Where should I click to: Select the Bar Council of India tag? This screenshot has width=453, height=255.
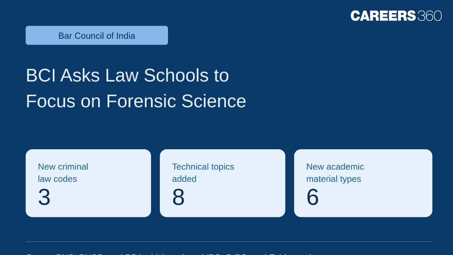[x=97, y=36]
